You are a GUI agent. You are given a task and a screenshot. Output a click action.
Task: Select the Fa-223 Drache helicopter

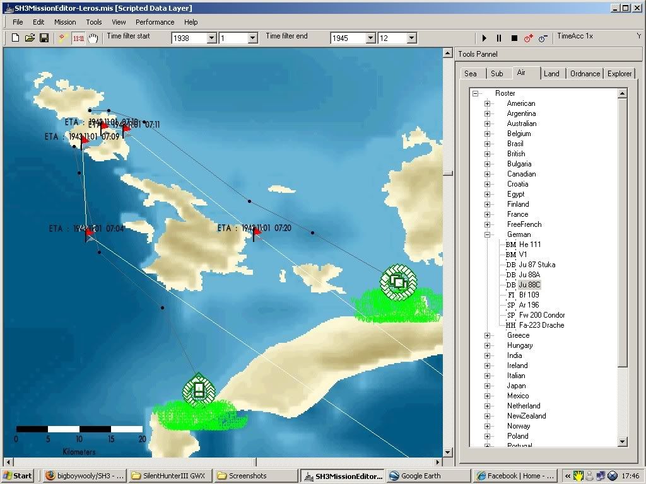point(541,325)
